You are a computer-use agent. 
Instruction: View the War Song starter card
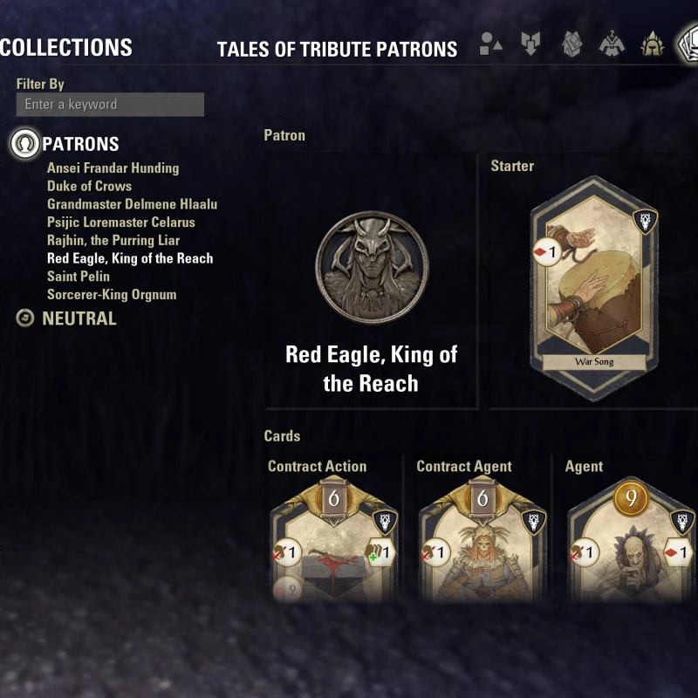594,289
